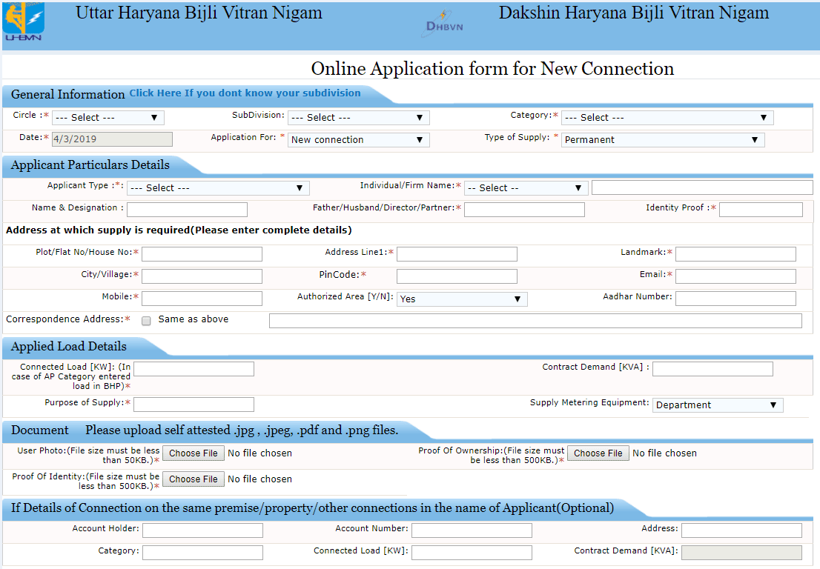Click the Date field showing 4/3/2019

112,139
